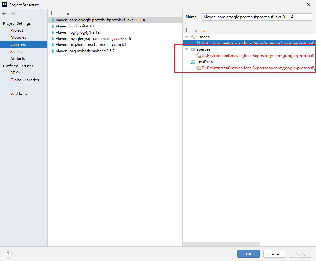Image resolution: width=316 pixels, height=261 pixels.
Task: Select Maven: junit:junit:4.10 library
Action: [x=115, y=26]
